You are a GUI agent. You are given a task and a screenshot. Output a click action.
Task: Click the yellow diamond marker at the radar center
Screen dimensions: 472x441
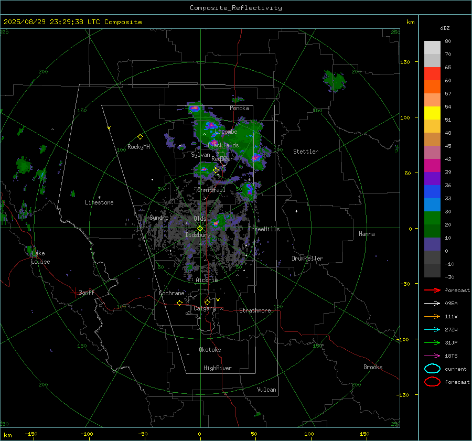pyautogui.click(x=200, y=229)
